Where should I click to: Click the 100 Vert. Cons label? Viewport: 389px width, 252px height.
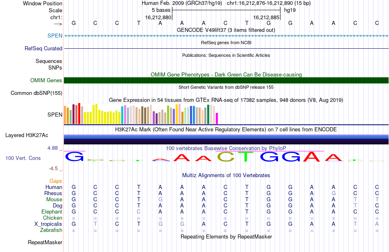pyautogui.click(x=23, y=158)
